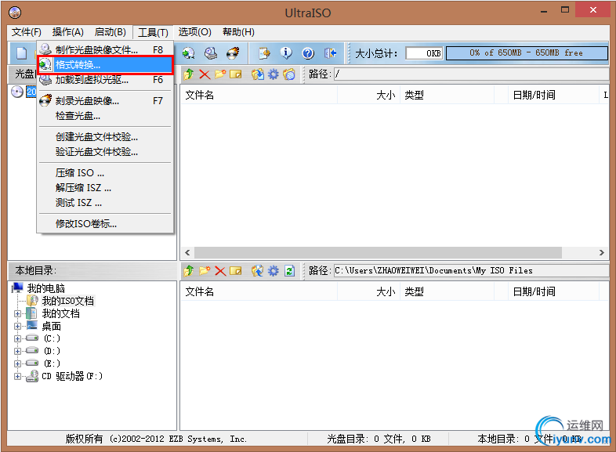
Task: Expand the (D:) drive node
Action: [17, 351]
